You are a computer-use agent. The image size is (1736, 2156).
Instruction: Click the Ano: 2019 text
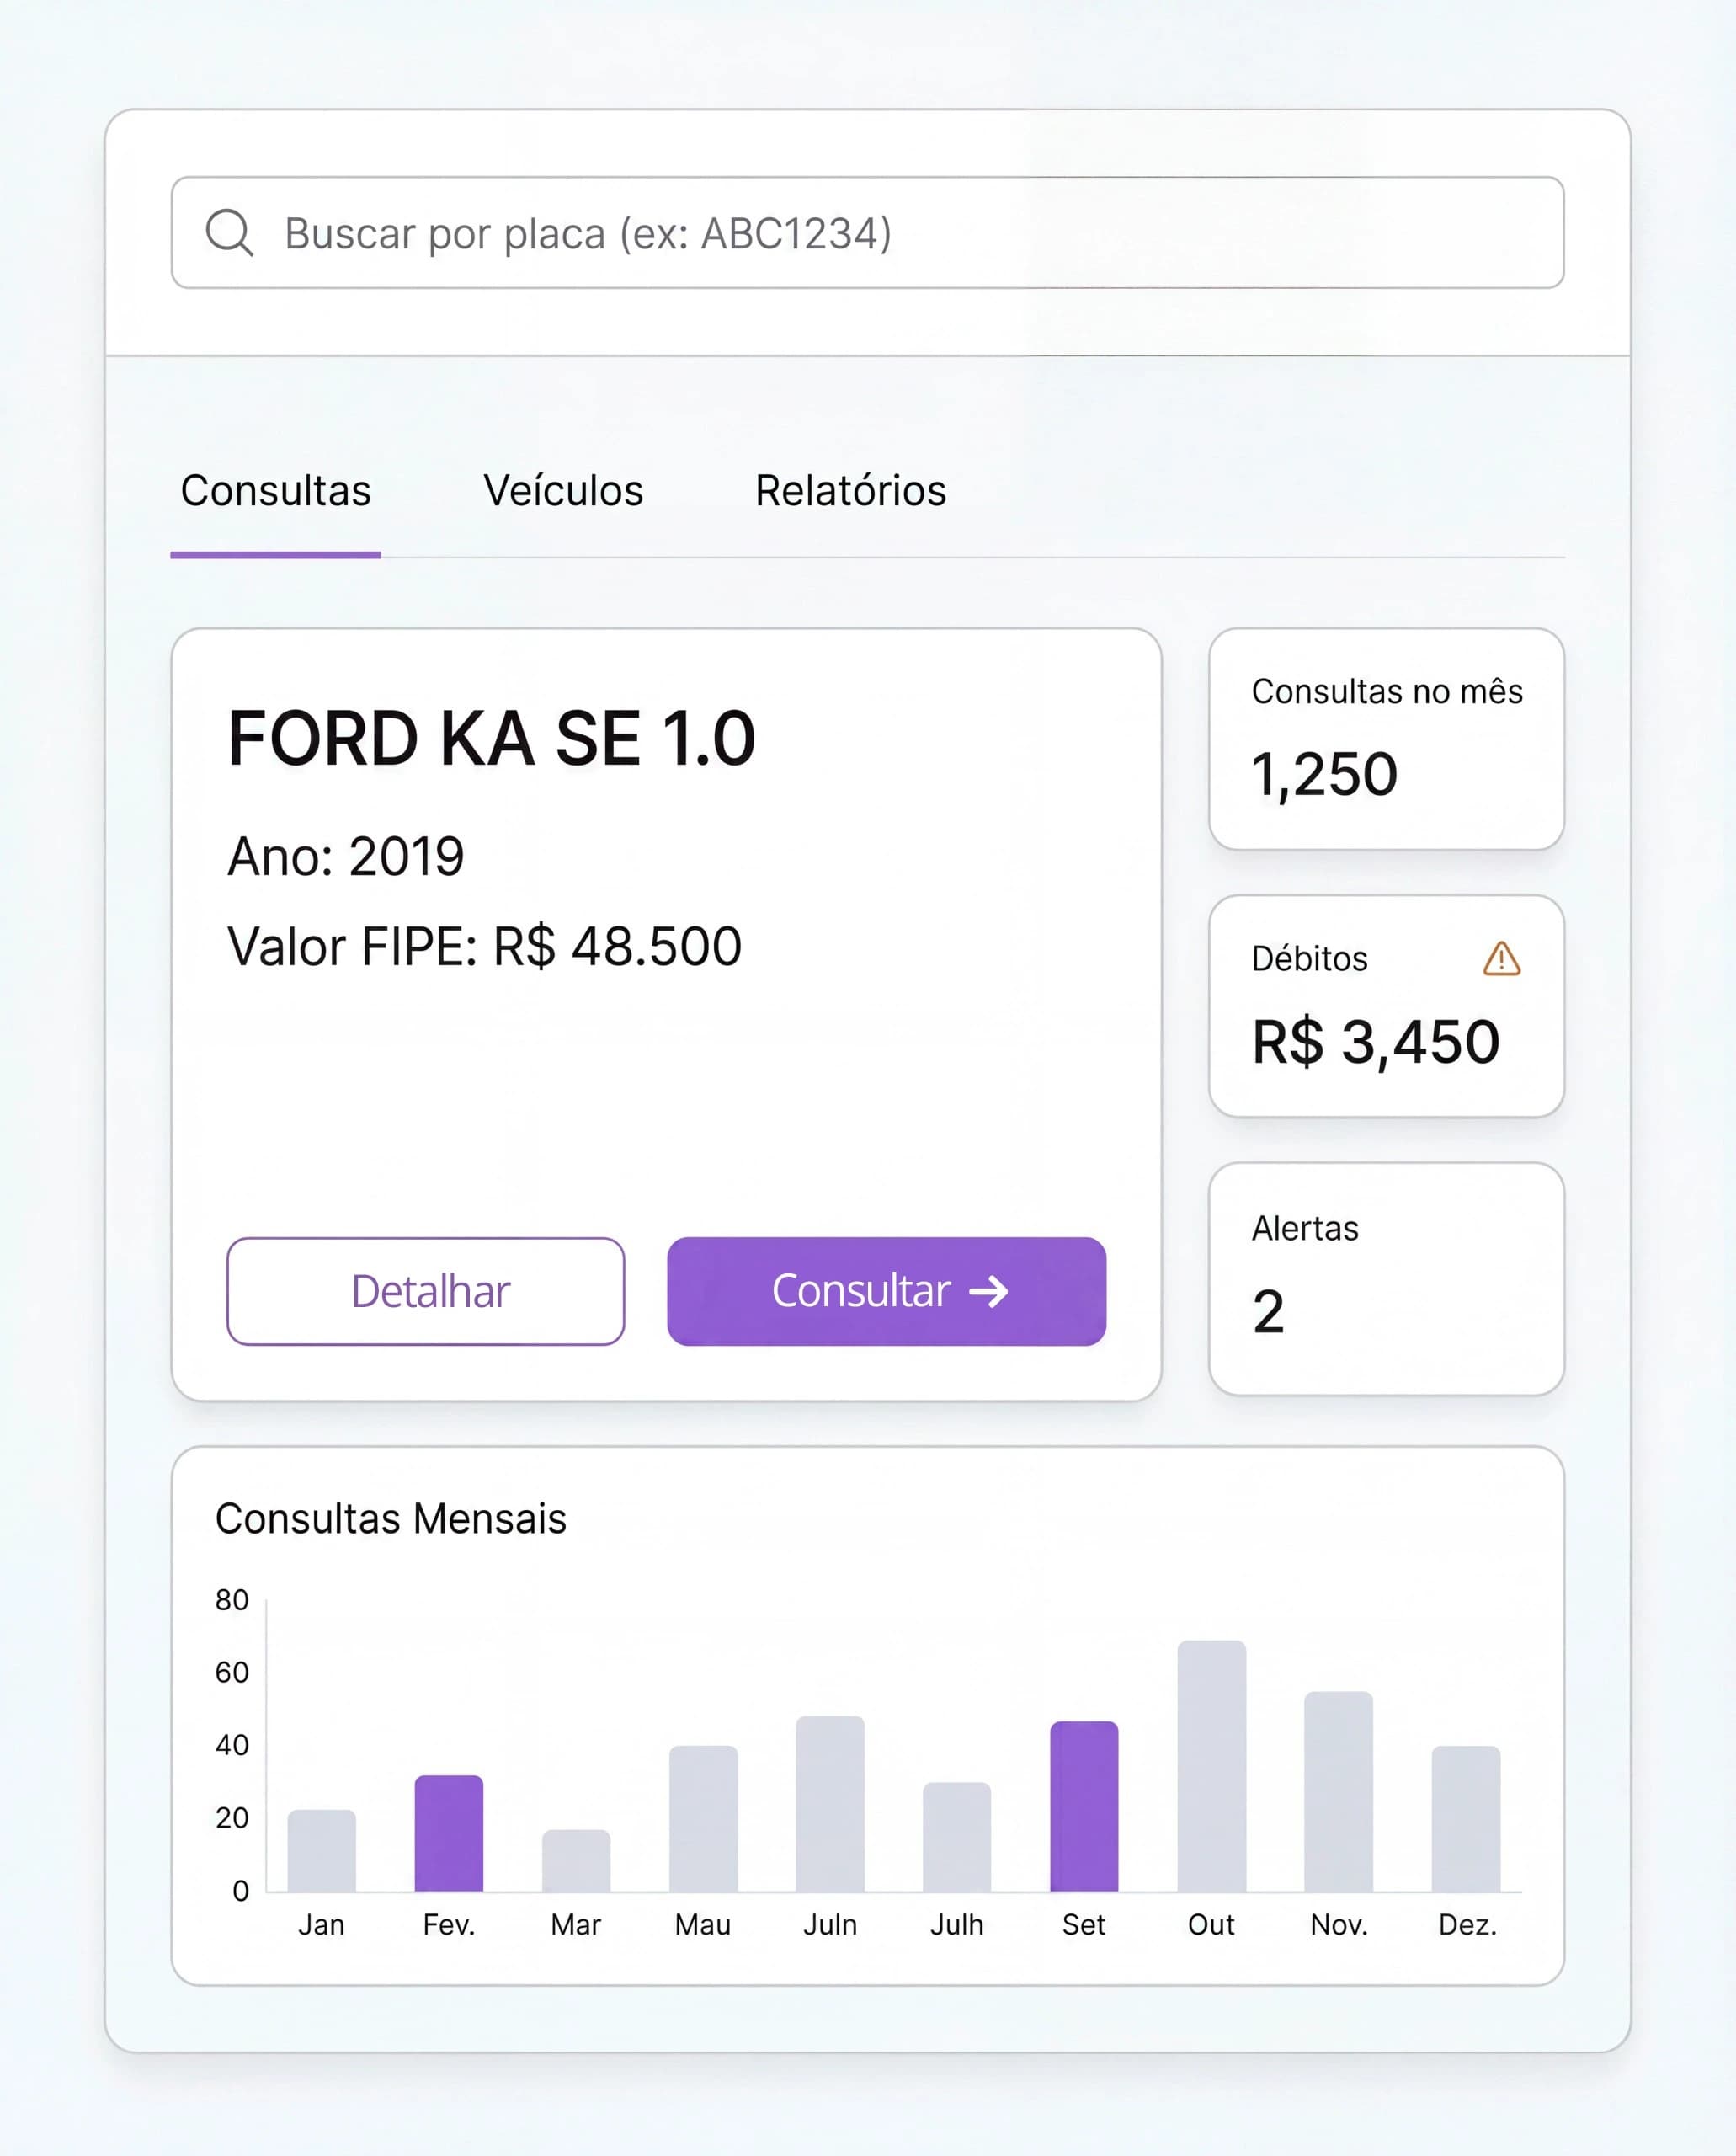pos(346,857)
